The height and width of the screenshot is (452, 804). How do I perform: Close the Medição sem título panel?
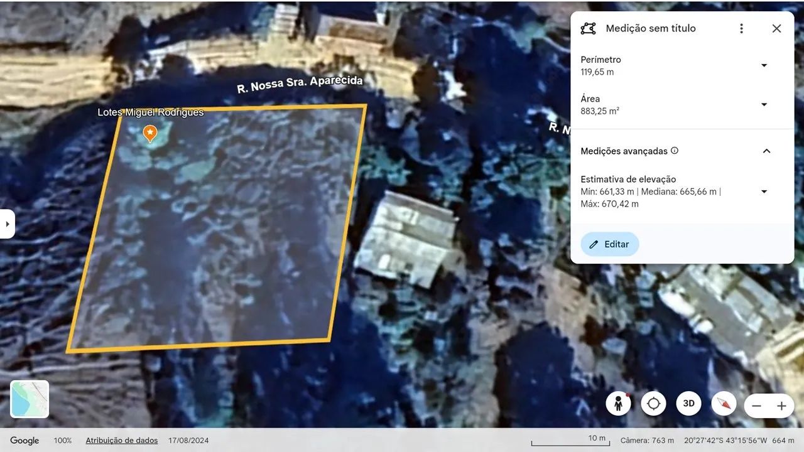776,28
